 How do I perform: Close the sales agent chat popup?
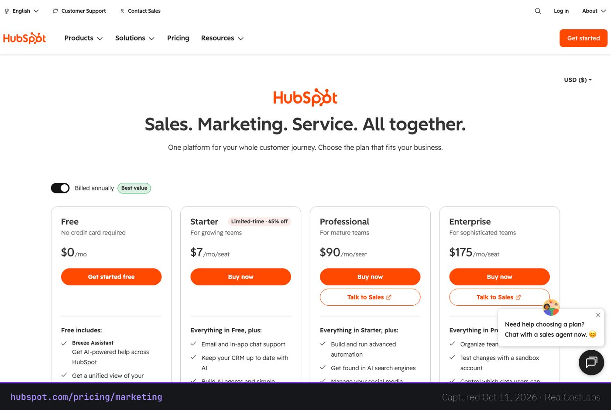(598, 315)
